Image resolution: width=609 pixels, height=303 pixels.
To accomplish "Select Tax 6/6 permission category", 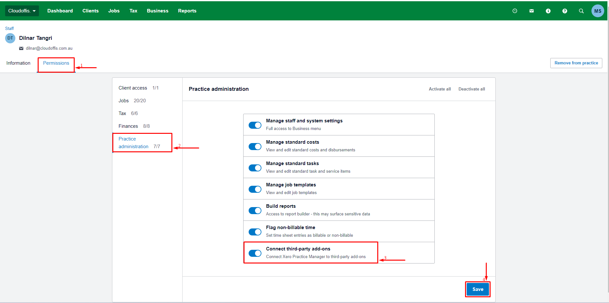I will tap(128, 113).
